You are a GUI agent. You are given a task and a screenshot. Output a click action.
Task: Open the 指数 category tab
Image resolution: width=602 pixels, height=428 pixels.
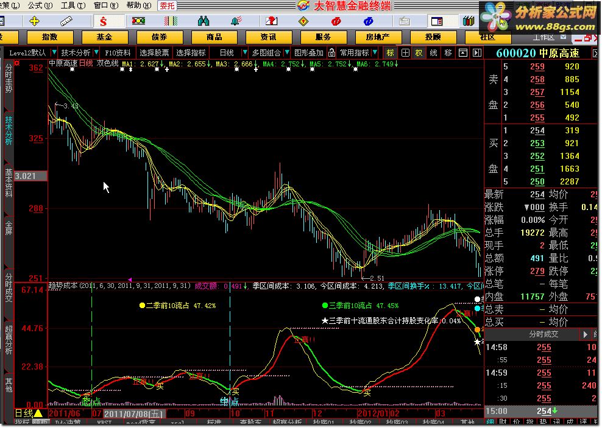pyautogui.click(x=50, y=37)
